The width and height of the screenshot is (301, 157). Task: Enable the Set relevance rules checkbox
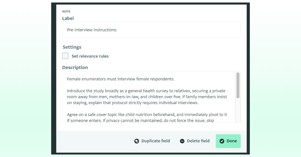(65, 56)
